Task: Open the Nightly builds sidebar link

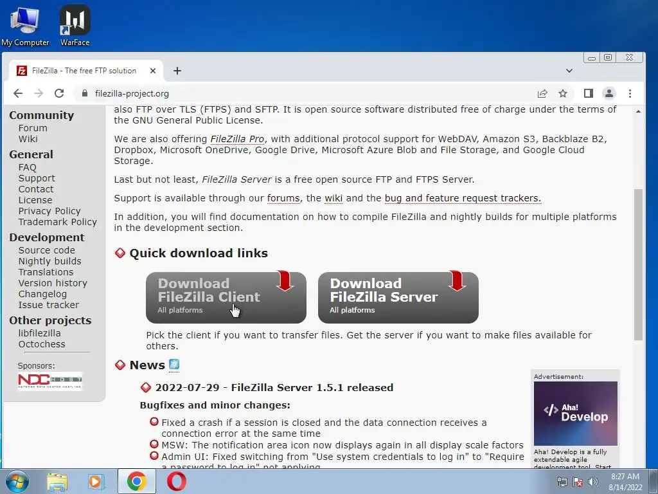Action: click(50, 261)
